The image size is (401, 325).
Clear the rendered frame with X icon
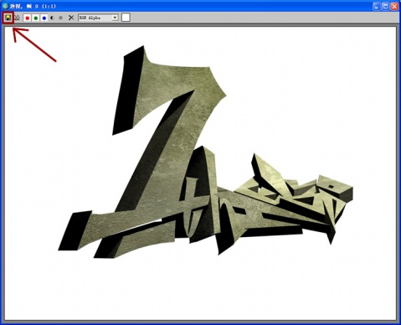click(x=71, y=18)
